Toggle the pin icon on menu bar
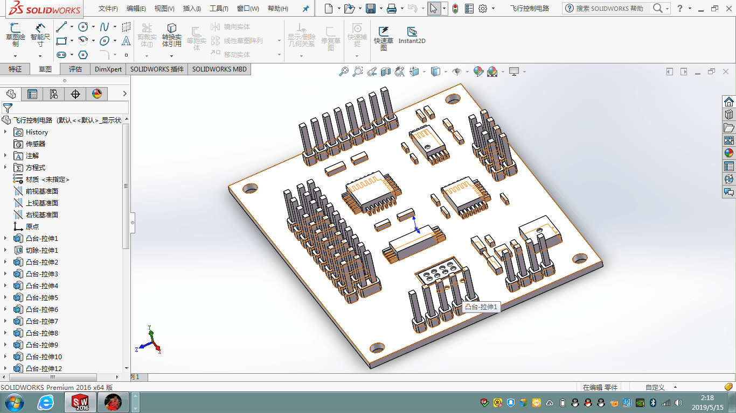 tap(306, 9)
